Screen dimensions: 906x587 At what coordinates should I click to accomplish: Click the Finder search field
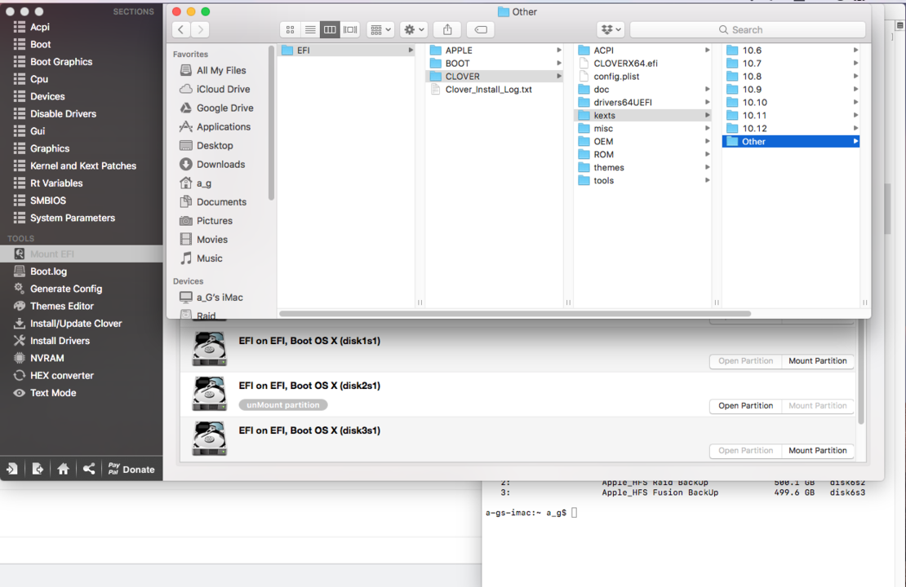[x=748, y=29]
